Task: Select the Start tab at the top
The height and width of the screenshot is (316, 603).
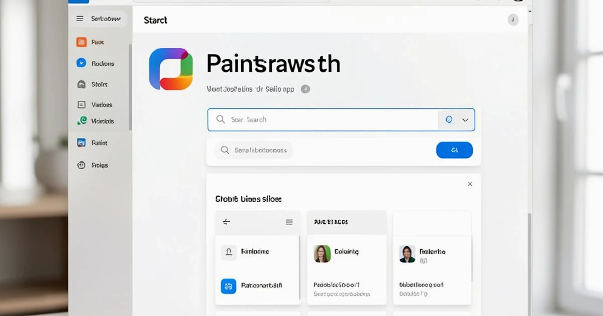Action: [x=155, y=20]
